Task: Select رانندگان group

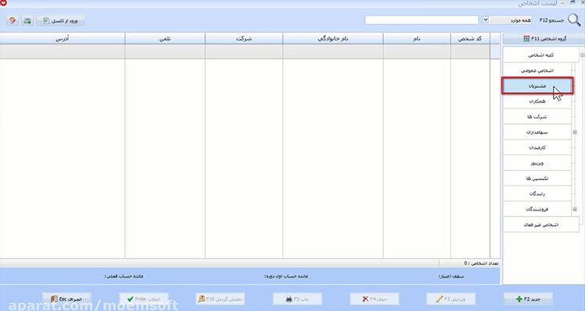Action: (x=537, y=194)
